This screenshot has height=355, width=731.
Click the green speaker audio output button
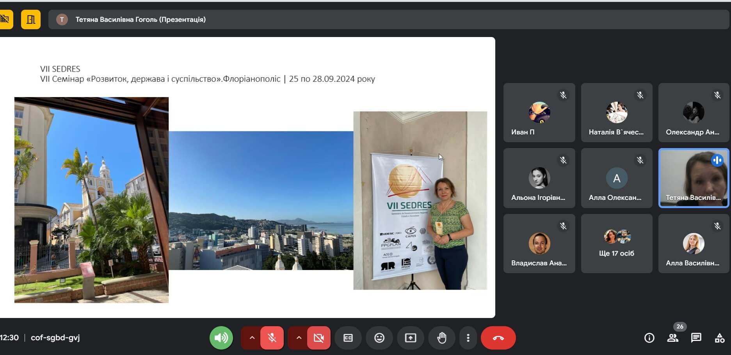[221, 338]
